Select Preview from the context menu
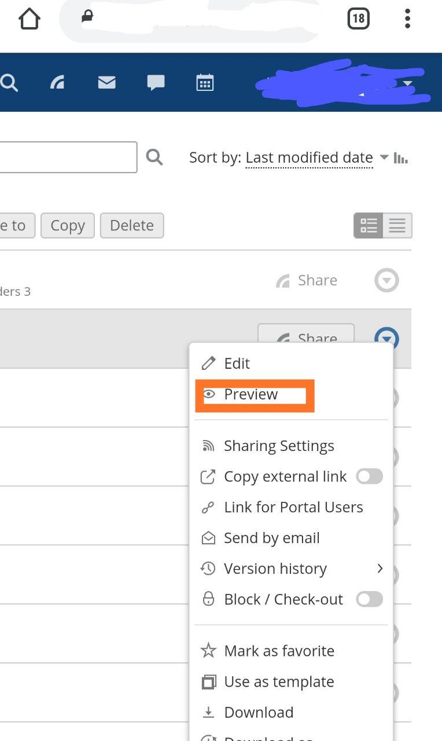Screen dimensions: 442x741 (250, 394)
